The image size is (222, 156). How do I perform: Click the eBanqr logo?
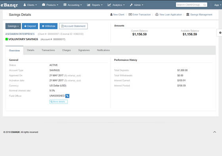pos(10,5)
